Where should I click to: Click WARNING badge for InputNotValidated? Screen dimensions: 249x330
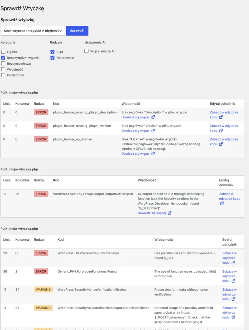pyautogui.click(x=43, y=308)
